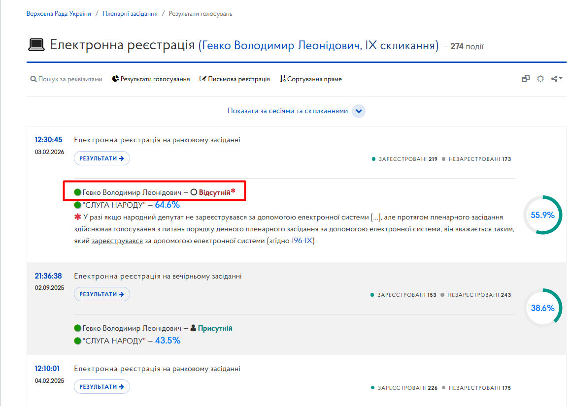Click the 274 події count
571x406 pixels.
point(467,47)
